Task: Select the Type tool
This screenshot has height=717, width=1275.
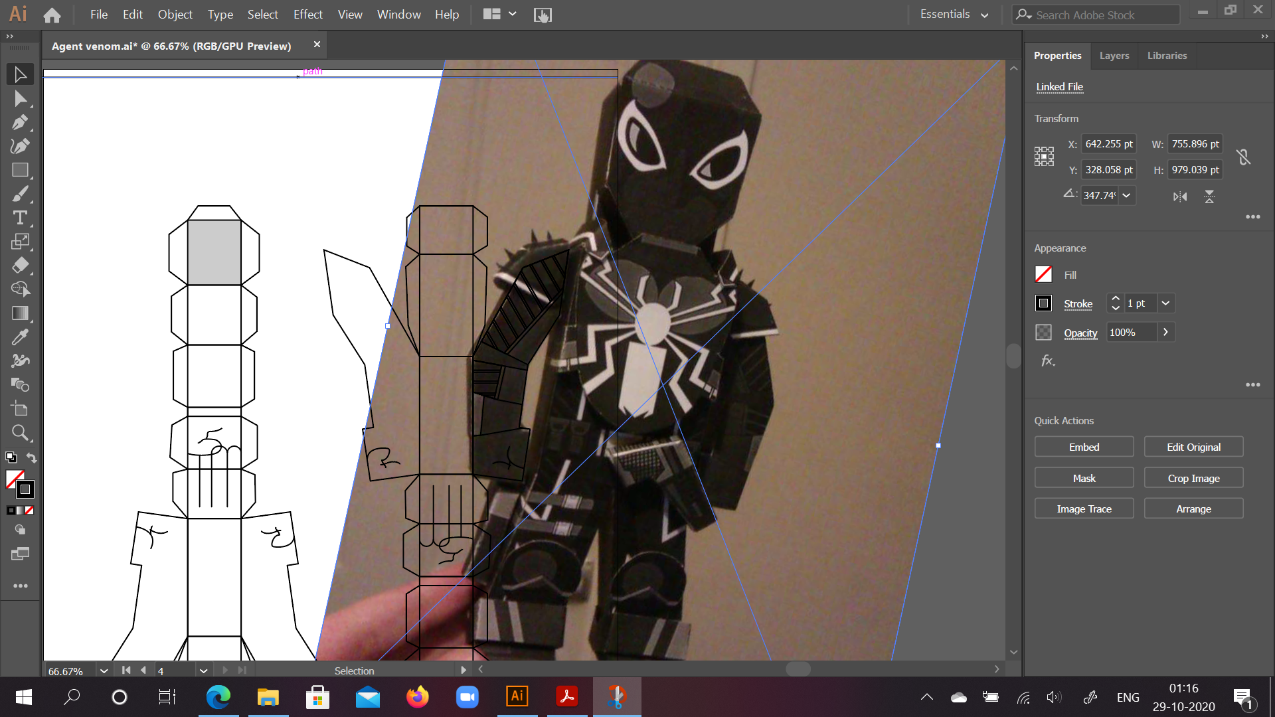Action: (x=20, y=217)
